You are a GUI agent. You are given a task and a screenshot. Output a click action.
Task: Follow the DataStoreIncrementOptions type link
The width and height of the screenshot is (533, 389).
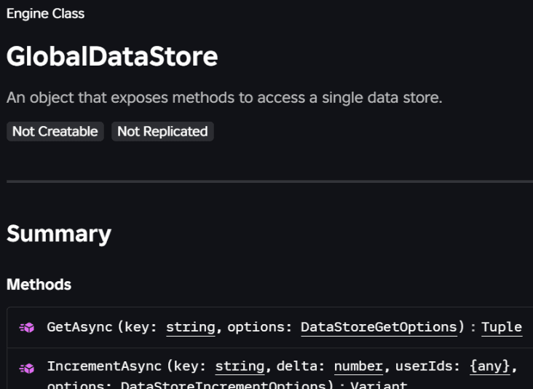[224, 385]
